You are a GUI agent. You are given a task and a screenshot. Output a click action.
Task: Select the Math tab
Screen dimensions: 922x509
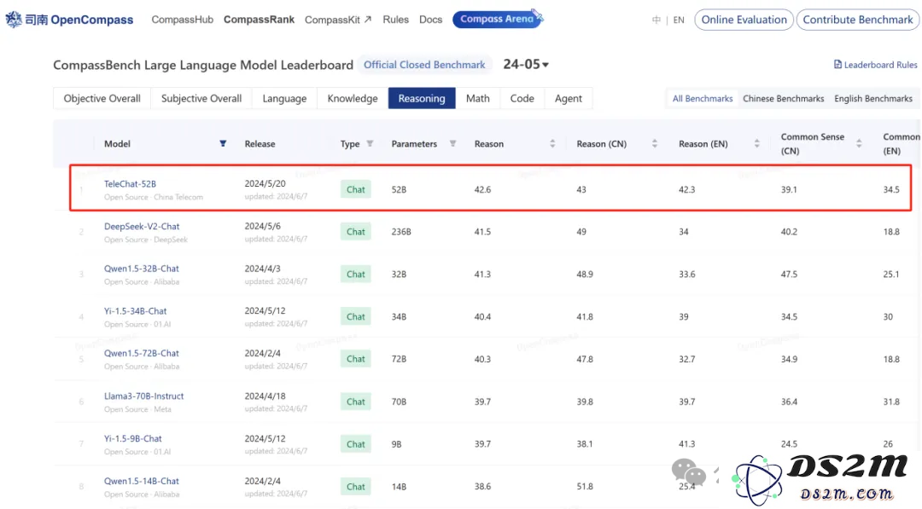[x=477, y=98]
